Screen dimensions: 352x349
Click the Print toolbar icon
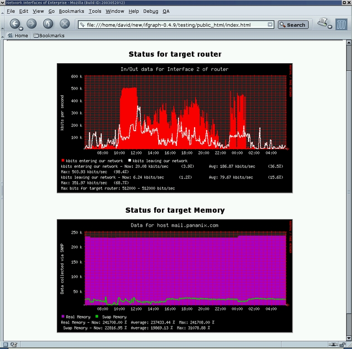pos(323,22)
